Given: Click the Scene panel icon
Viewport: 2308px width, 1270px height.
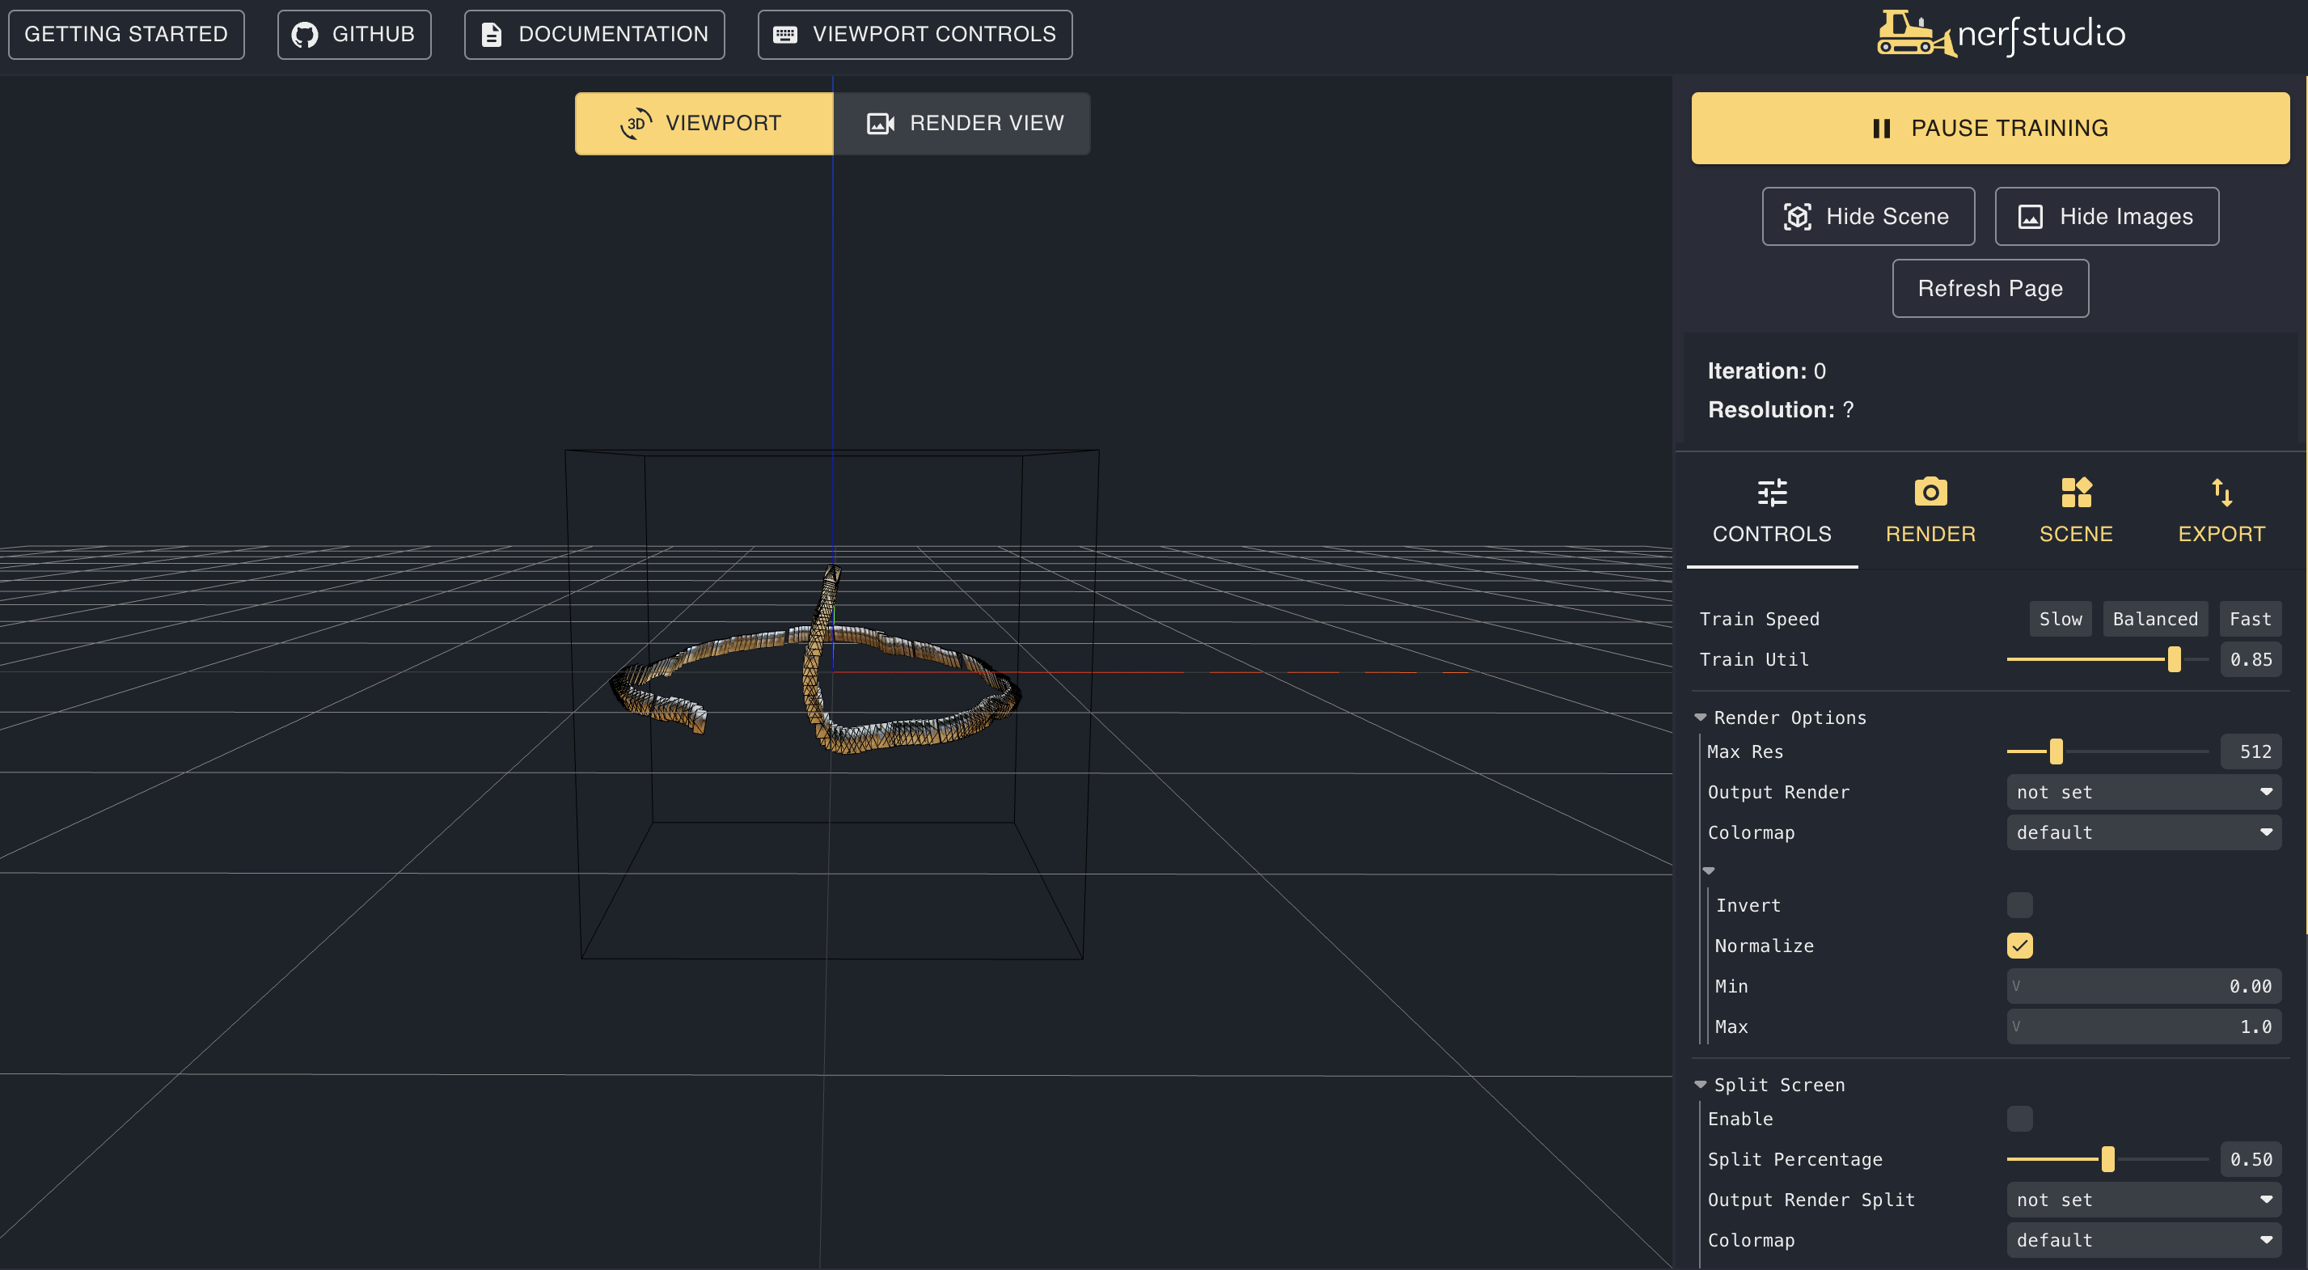Looking at the screenshot, I should [x=2076, y=492].
